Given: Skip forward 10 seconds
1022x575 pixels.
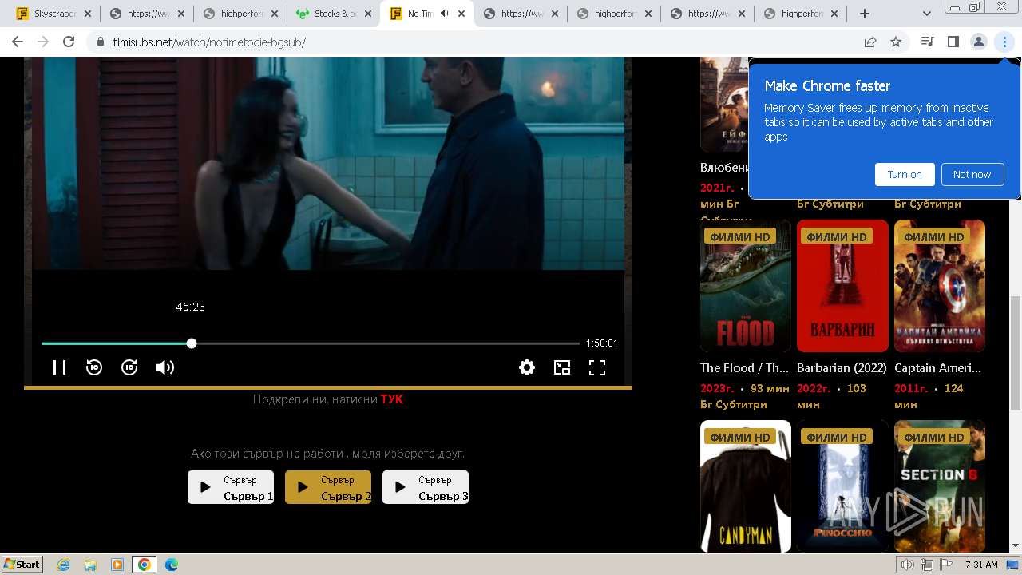Looking at the screenshot, I should (x=129, y=367).
